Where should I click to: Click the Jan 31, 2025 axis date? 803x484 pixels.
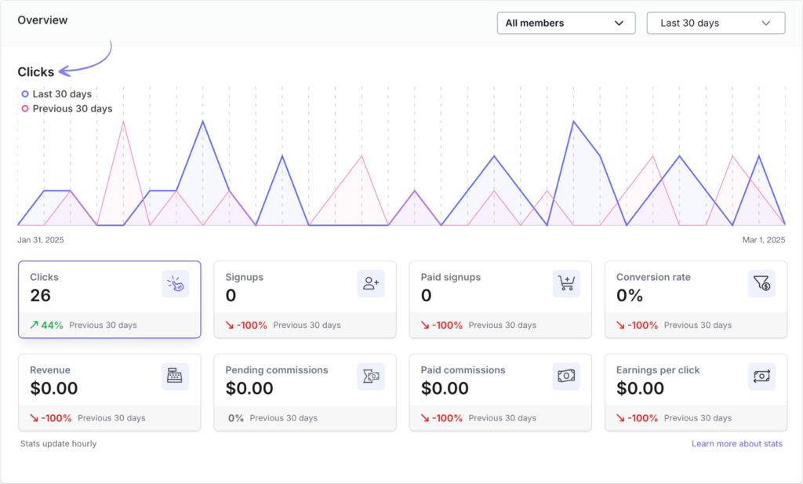41,240
